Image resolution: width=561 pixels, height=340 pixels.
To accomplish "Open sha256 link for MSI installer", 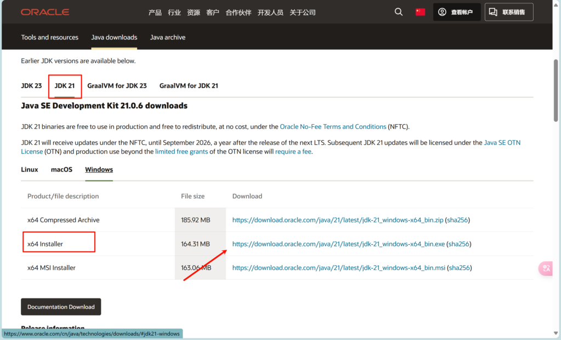I will (x=460, y=268).
